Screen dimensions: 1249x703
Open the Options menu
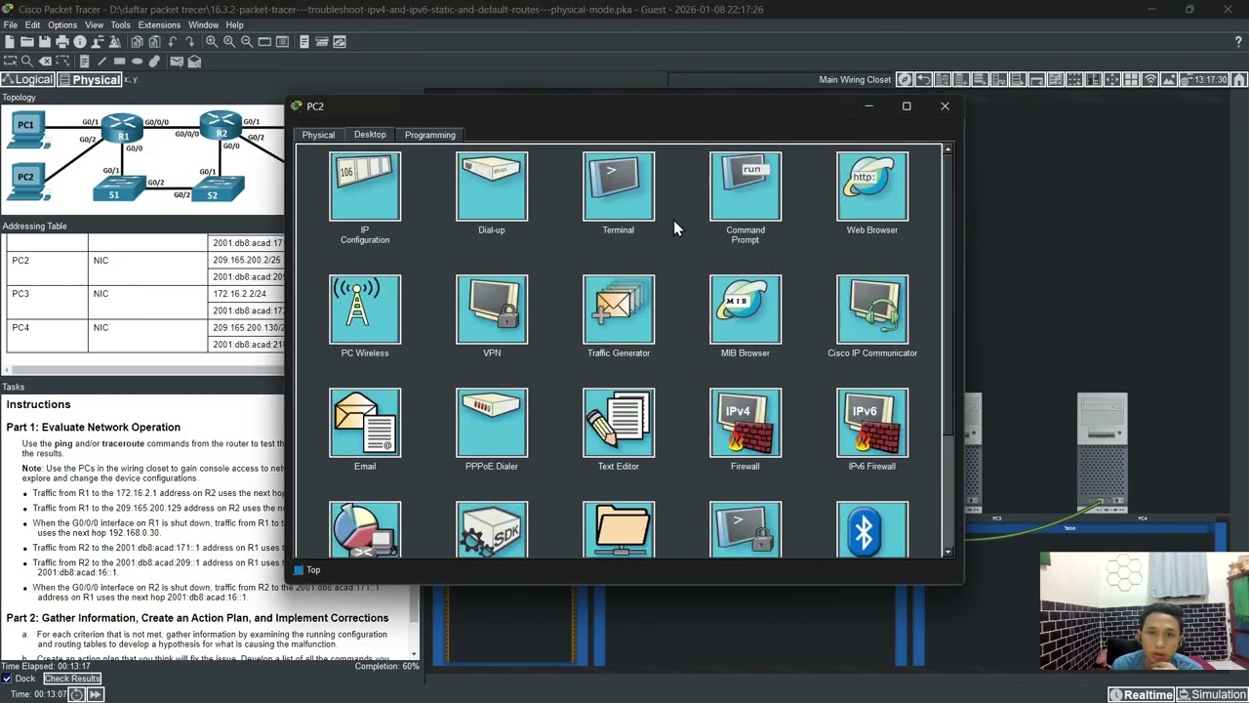62,25
